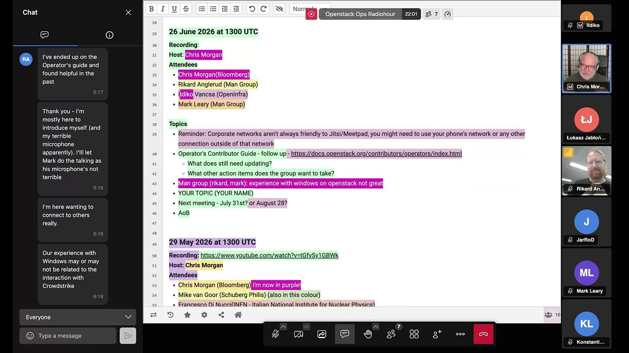Open the pad import/export icon

click(153, 315)
